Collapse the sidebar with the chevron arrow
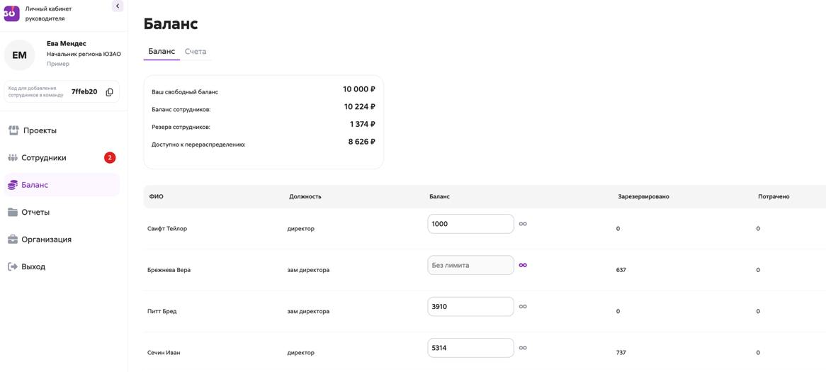The image size is (826, 372). click(x=118, y=6)
